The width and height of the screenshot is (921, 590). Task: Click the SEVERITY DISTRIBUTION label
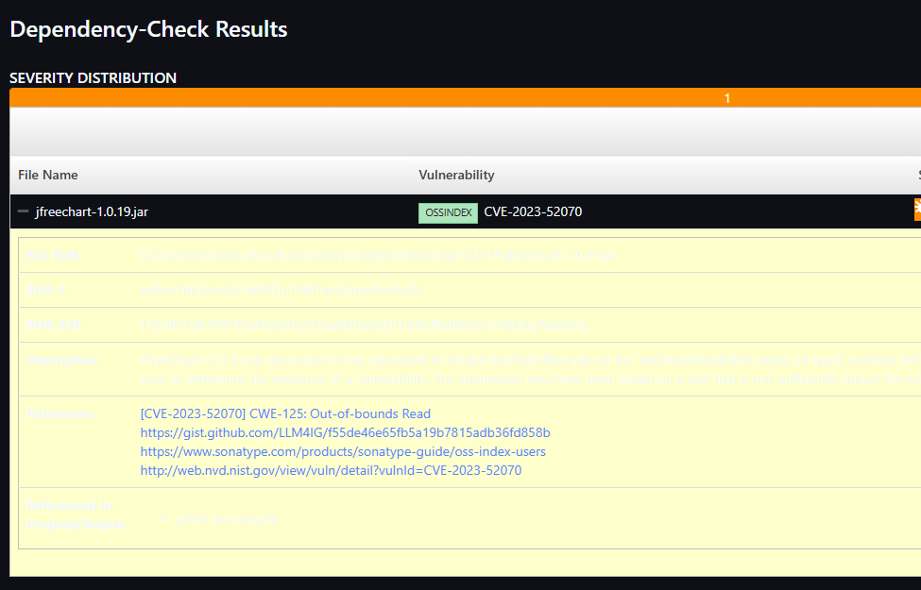[93, 77]
